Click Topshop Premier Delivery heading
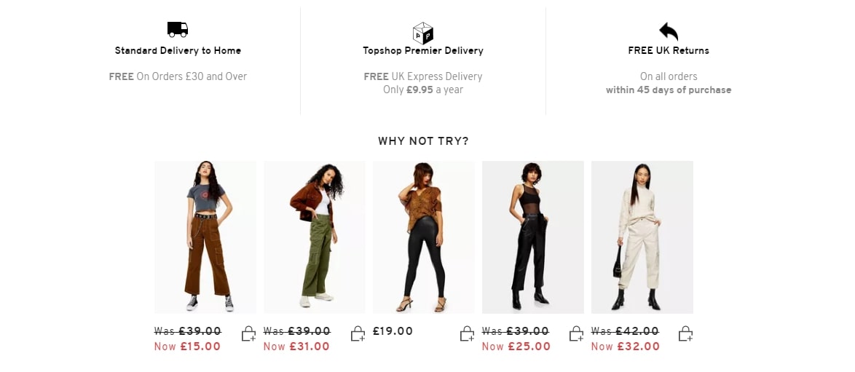Screen dimensions: 855x372 click(x=423, y=51)
